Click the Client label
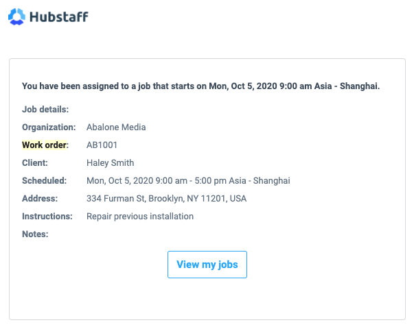 (35, 162)
